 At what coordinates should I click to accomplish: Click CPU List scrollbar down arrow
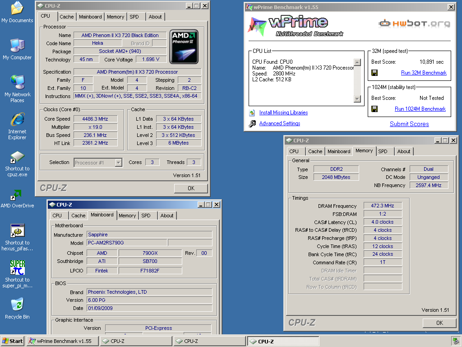point(357,99)
